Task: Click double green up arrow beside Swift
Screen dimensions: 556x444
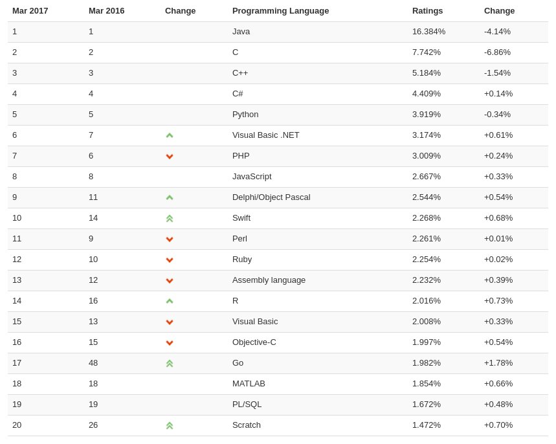Action: 170,219
